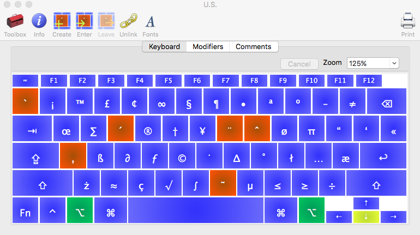
Task: Click the µ micro key
Action: click(250, 183)
